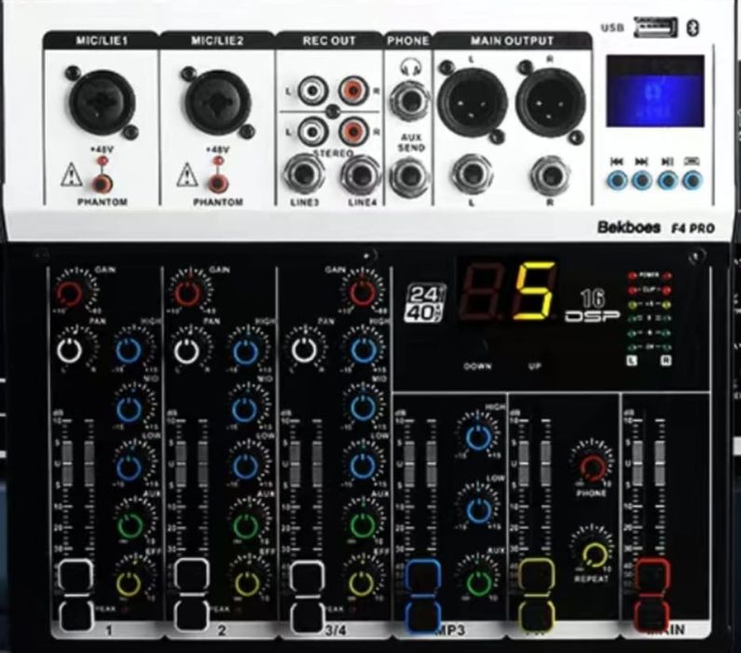Click the yellow REPEAT knob
The image size is (741, 653).
pos(593,553)
